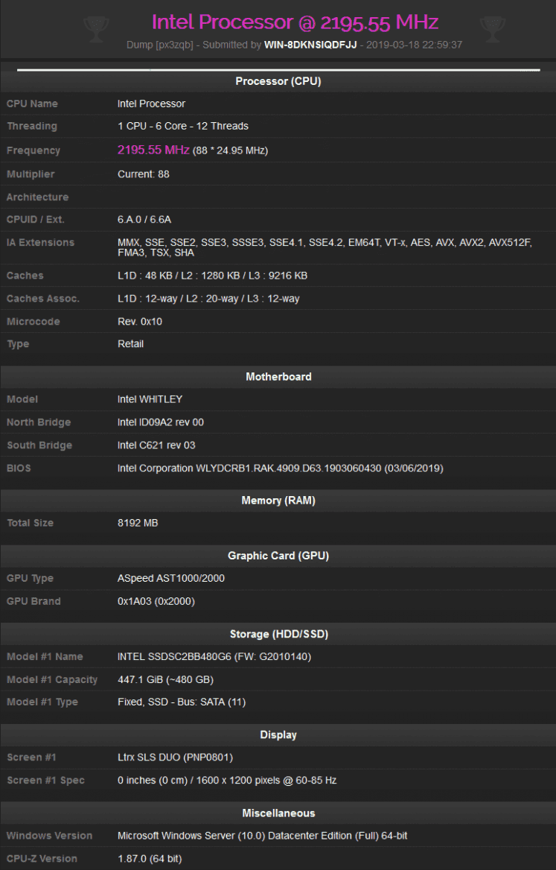The image size is (556, 870).
Task: Click Threading value 1 CPU - 6 Core - 12 Threads
Action: [x=183, y=126]
